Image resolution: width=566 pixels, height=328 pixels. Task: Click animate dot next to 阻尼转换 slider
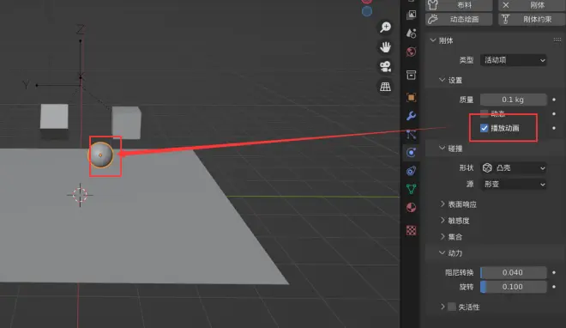[554, 272]
